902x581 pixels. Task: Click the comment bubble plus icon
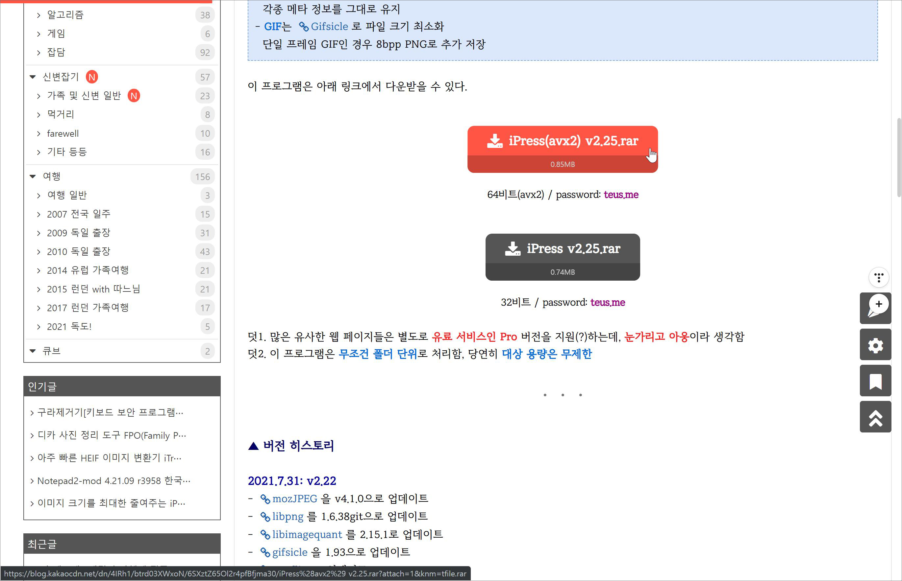tap(876, 308)
